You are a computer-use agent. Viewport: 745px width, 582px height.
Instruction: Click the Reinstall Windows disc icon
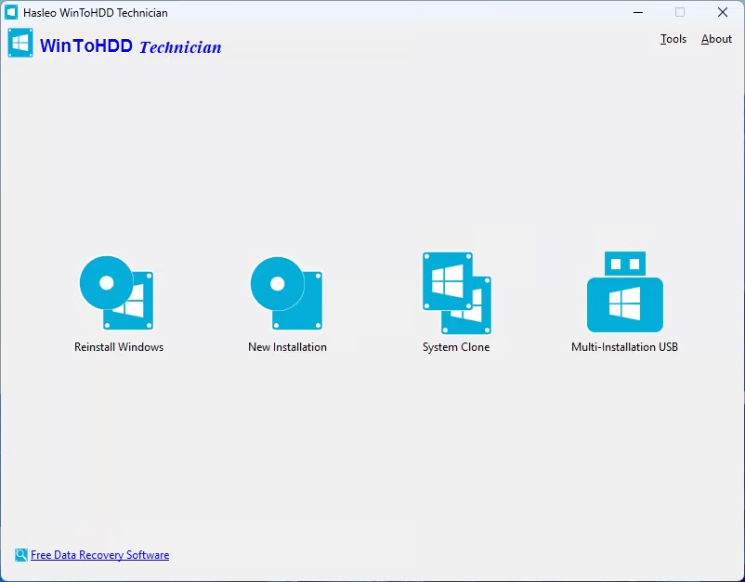click(x=117, y=293)
